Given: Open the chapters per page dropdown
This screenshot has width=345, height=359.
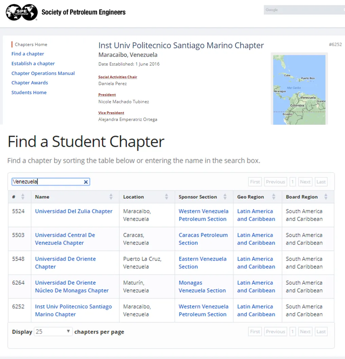Looking at the screenshot, I should tap(53, 332).
